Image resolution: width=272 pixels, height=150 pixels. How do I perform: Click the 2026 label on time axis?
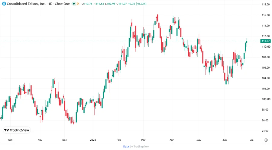(x=93, y=140)
